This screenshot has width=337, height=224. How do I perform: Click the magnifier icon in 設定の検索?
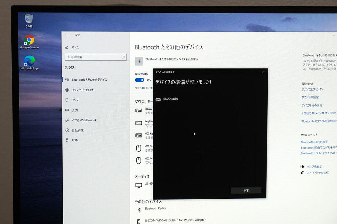123,57
